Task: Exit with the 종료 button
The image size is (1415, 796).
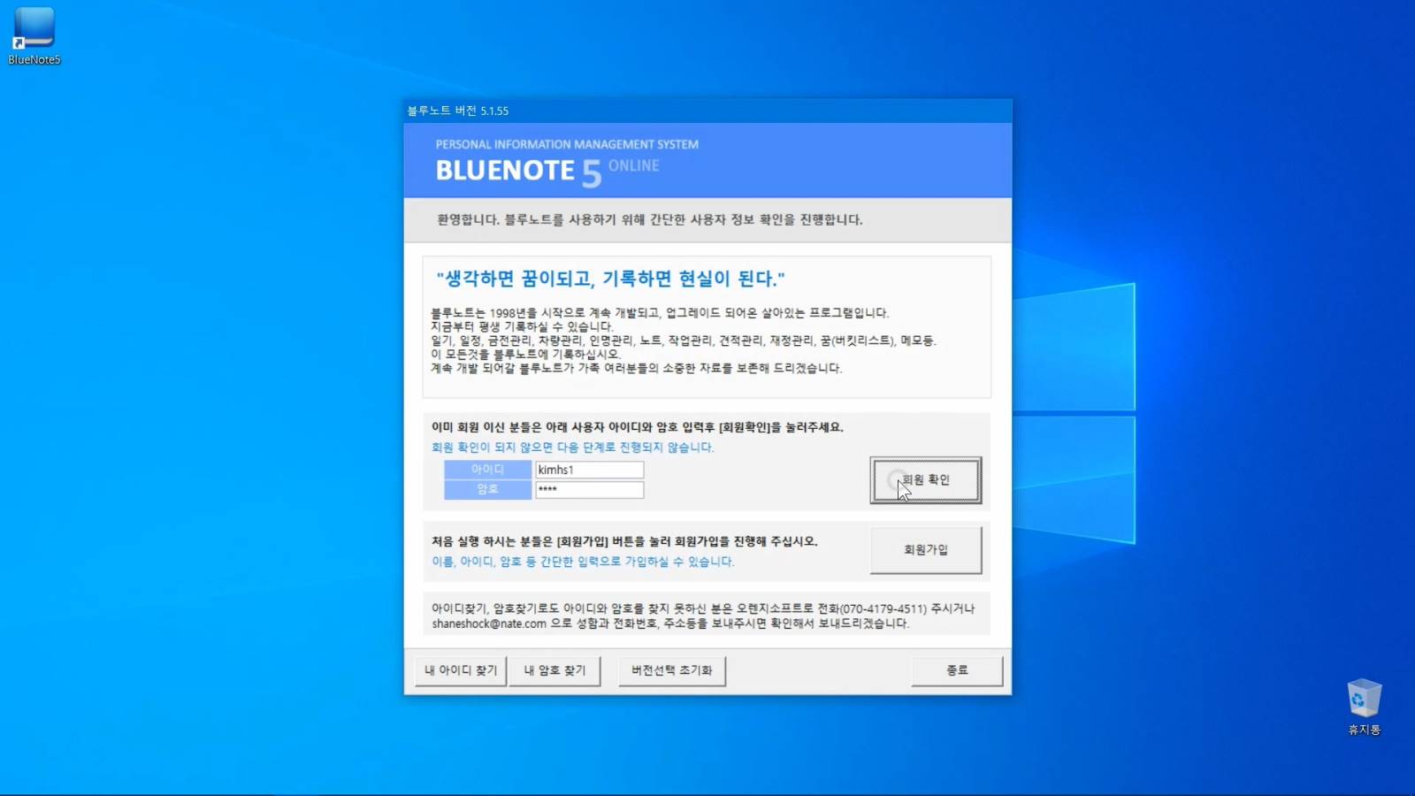Action: tap(957, 670)
